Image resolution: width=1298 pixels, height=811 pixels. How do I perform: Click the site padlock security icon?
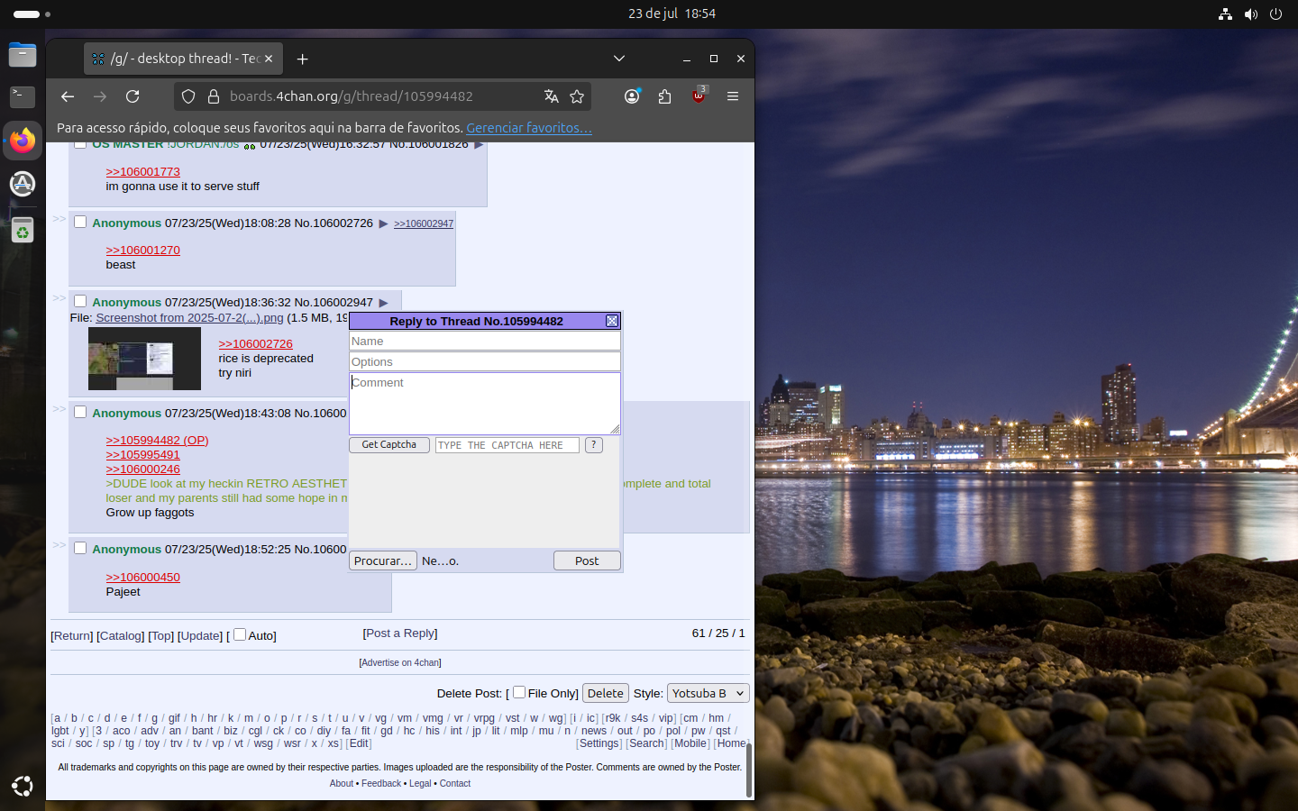214,96
